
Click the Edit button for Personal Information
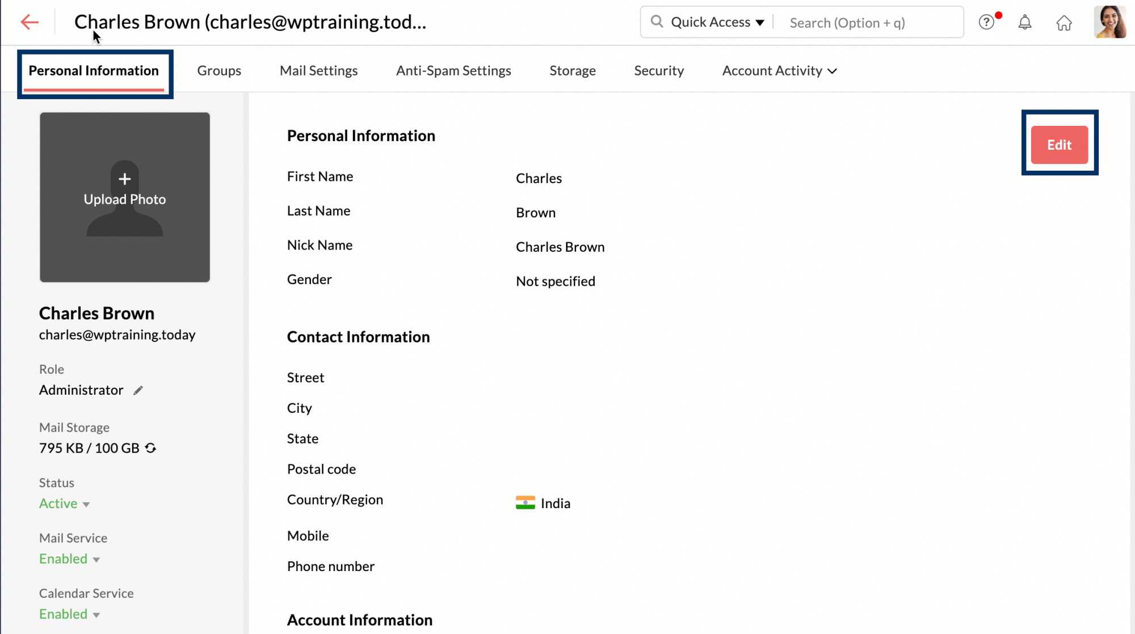(x=1058, y=145)
